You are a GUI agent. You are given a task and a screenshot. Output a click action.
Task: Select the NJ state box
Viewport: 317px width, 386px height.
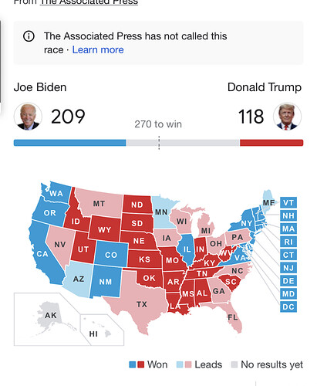(x=288, y=268)
